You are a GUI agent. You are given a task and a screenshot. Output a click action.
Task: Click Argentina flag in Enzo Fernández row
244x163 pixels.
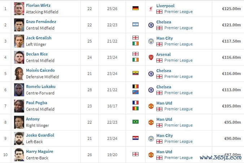[x=136, y=24]
